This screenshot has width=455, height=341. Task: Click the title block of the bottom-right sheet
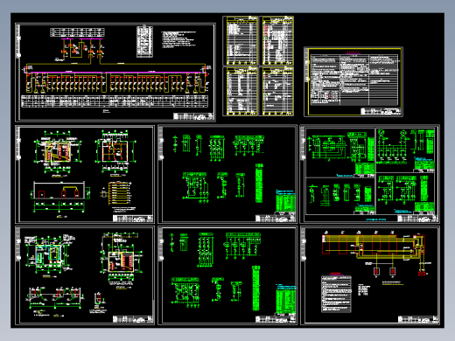[x=418, y=319]
